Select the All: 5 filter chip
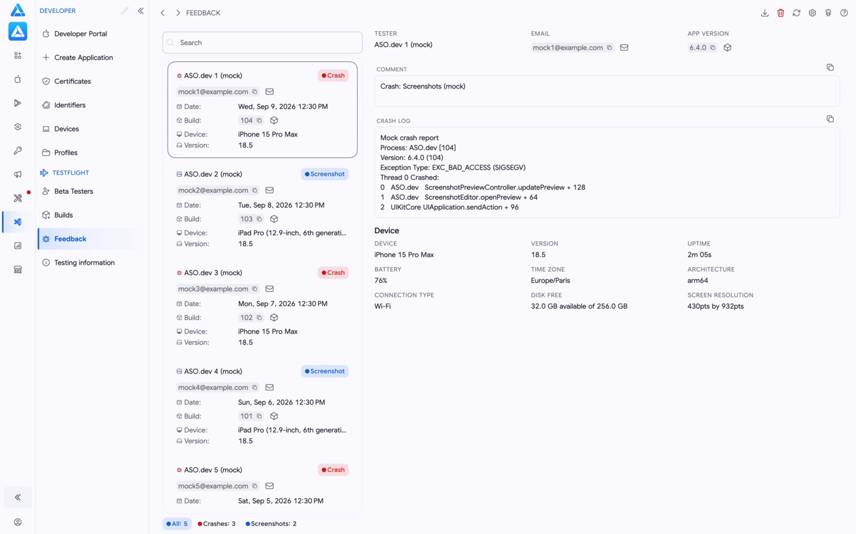 coord(177,524)
